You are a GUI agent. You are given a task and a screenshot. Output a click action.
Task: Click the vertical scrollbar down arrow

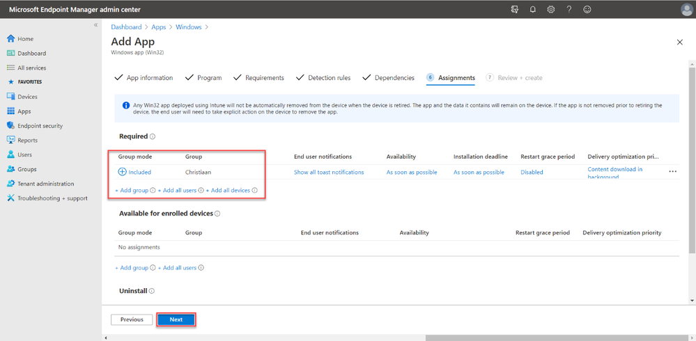coord(692,301)
